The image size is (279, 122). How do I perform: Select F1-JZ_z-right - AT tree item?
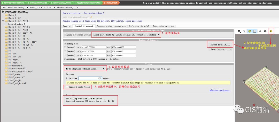pos(17,83)
